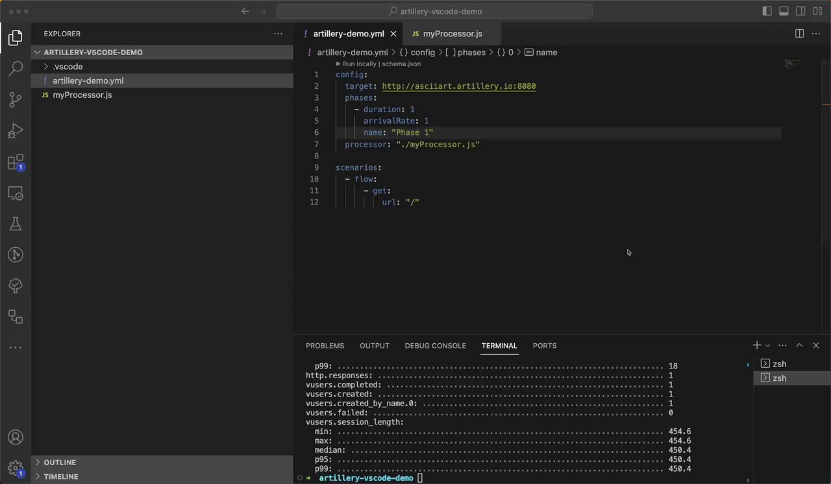Open the Manage settings gear

[16, 468]
